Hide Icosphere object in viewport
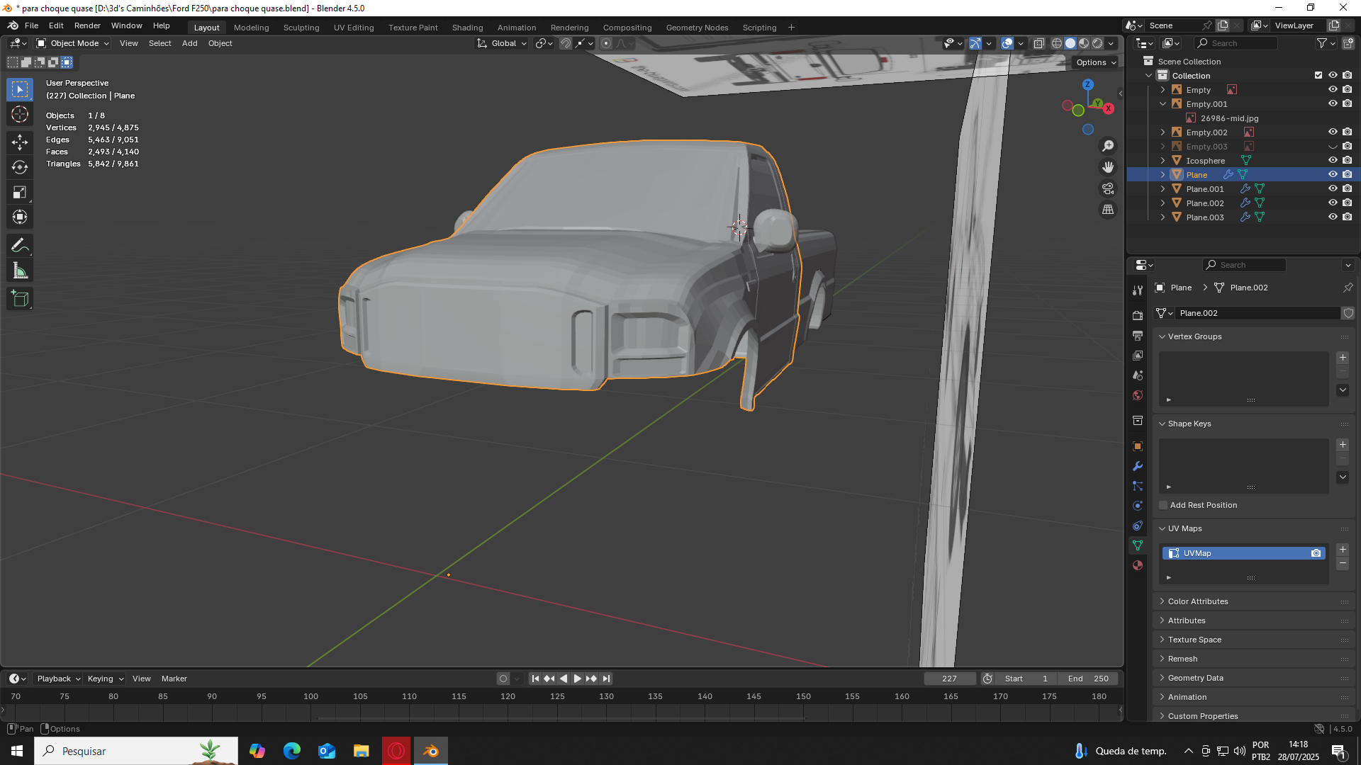Viewport: 1361px width, 765px height. pos(1333,161)
